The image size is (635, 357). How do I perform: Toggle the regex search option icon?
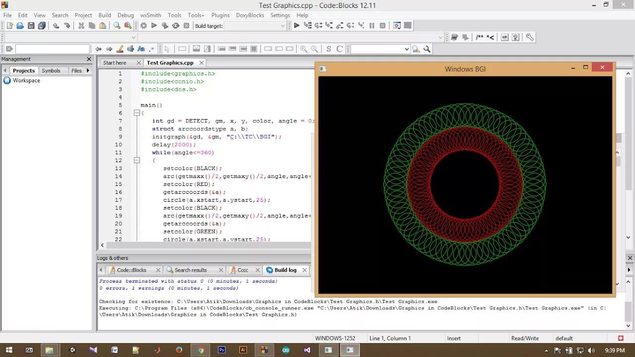tap(152, 49)
